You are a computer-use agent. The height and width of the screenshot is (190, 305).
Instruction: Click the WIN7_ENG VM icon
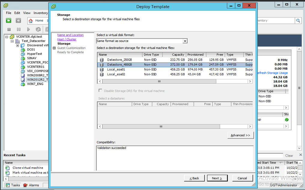click(x=23, y=84)
